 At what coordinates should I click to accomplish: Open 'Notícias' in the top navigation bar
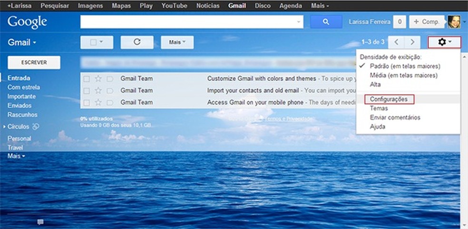(x=208, y=6)
